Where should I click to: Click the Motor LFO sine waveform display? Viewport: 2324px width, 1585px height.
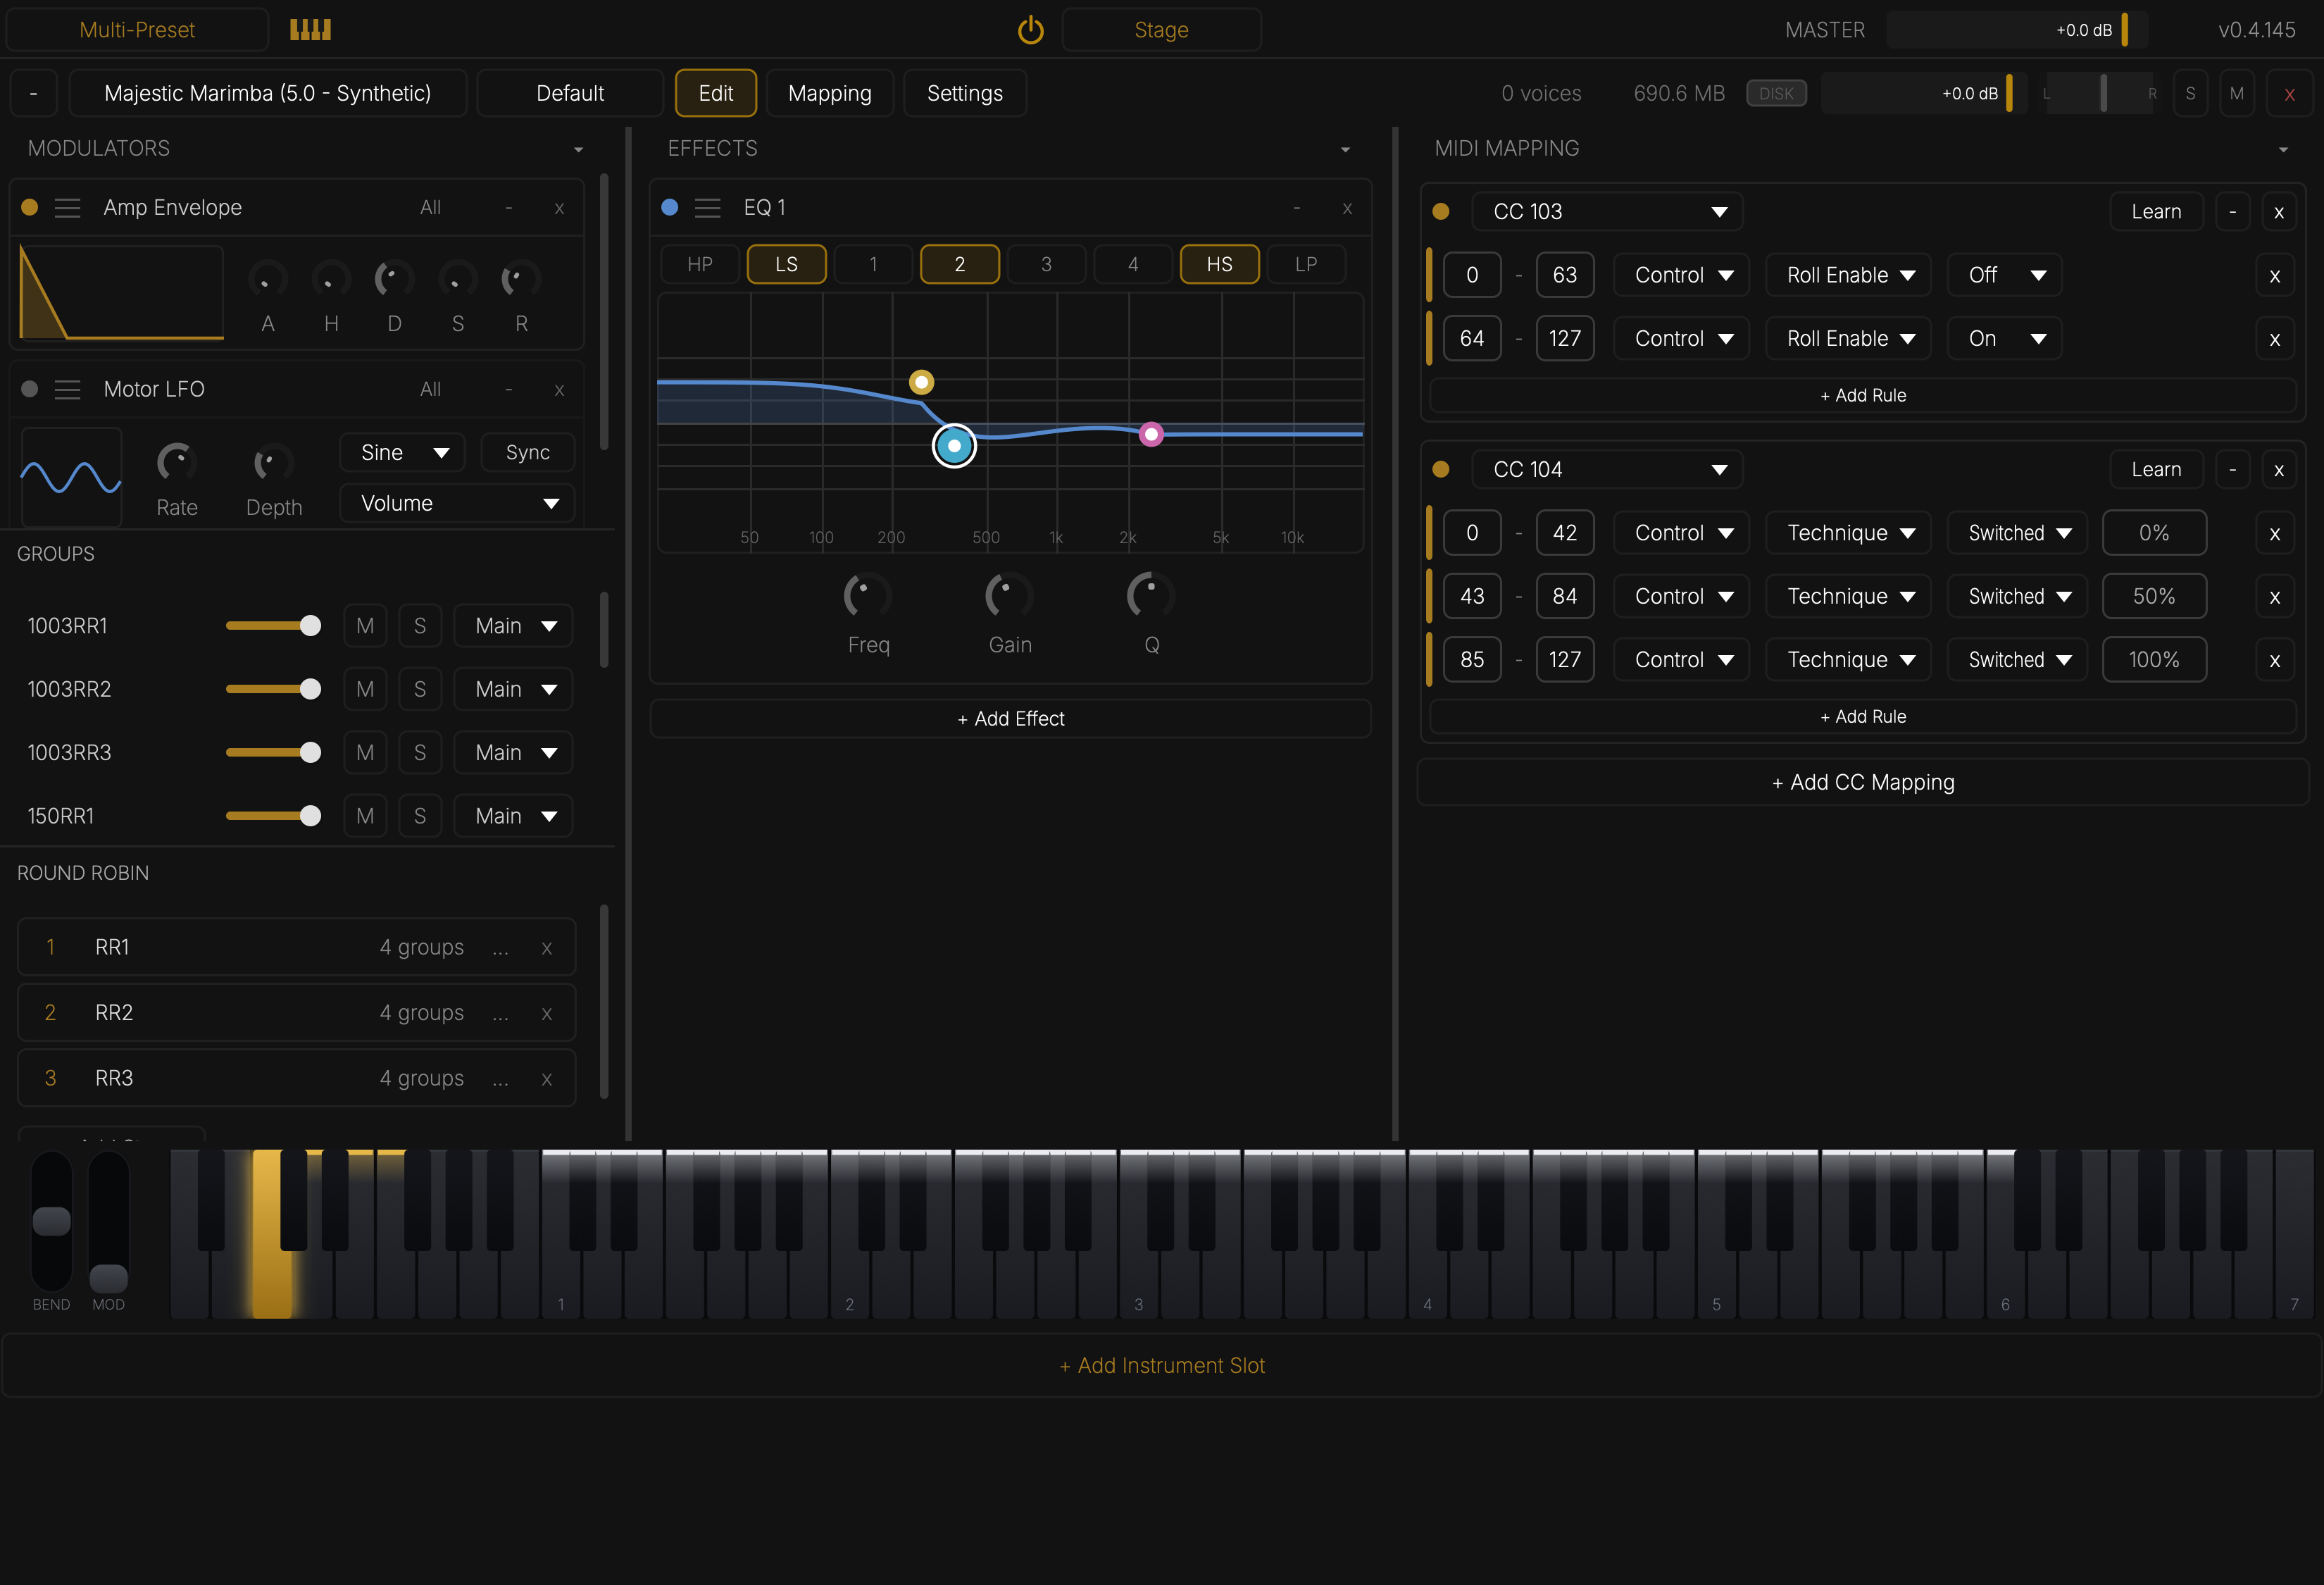(71, 477)
